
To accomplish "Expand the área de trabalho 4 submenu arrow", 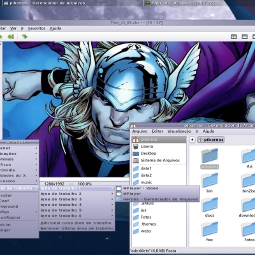I will click(x=112, y=205).
